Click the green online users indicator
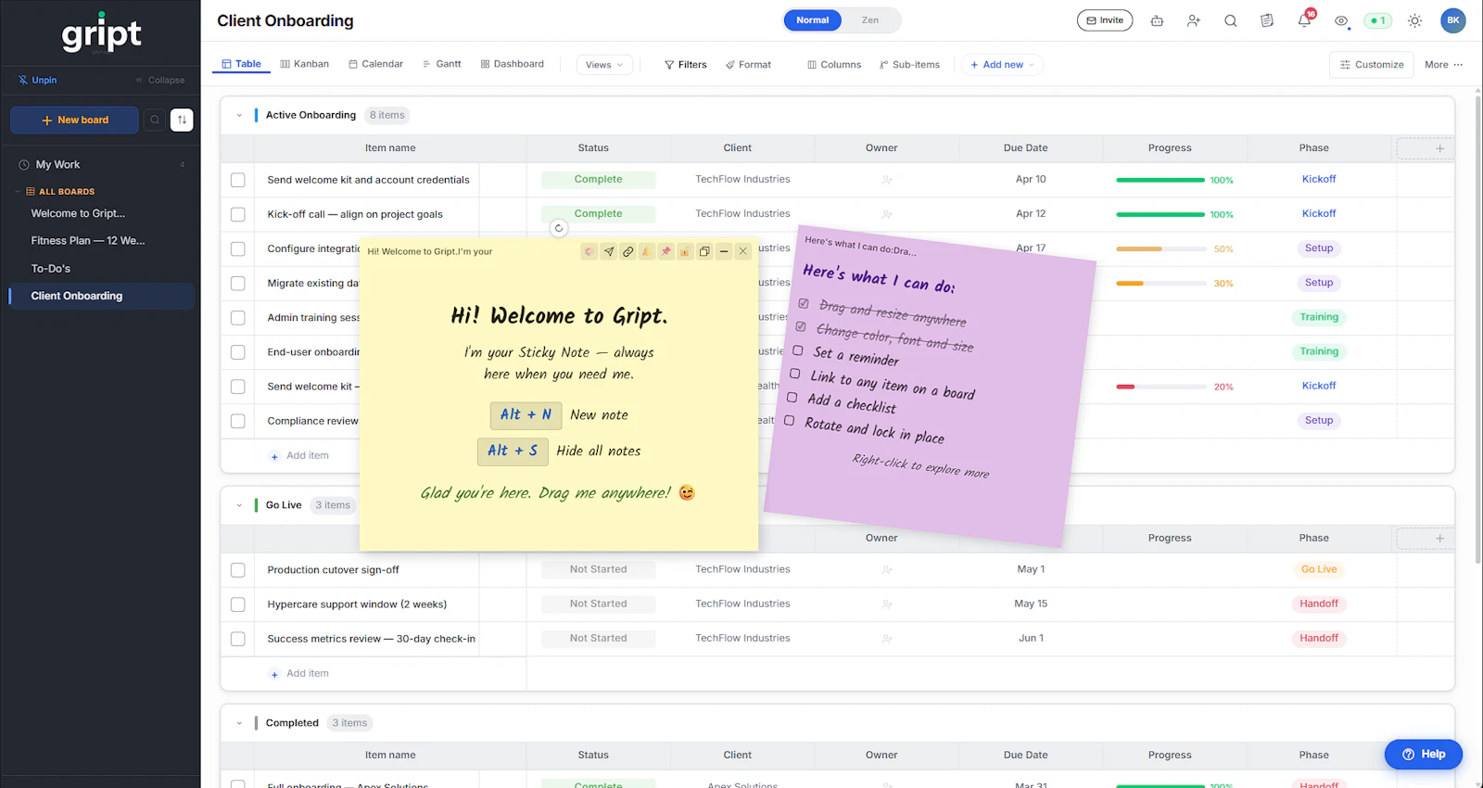Viewport: 1483px width, 788px height. tap(1377, 20)
